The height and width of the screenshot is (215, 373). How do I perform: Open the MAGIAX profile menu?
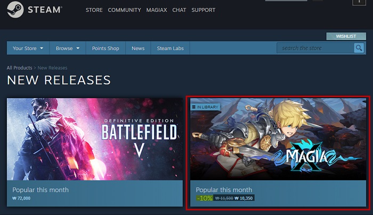coord(157,10)
